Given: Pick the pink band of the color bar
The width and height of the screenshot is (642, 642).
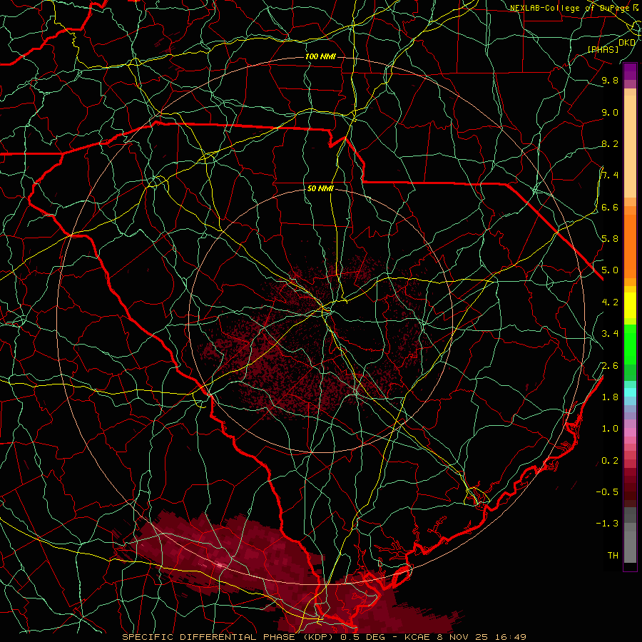Looking at the screenshot, I should [630, 432].
